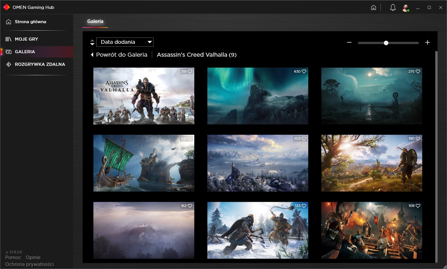Like the wallpaper with 275 likes
Viewport: 447px width, 269px height.
418,72
